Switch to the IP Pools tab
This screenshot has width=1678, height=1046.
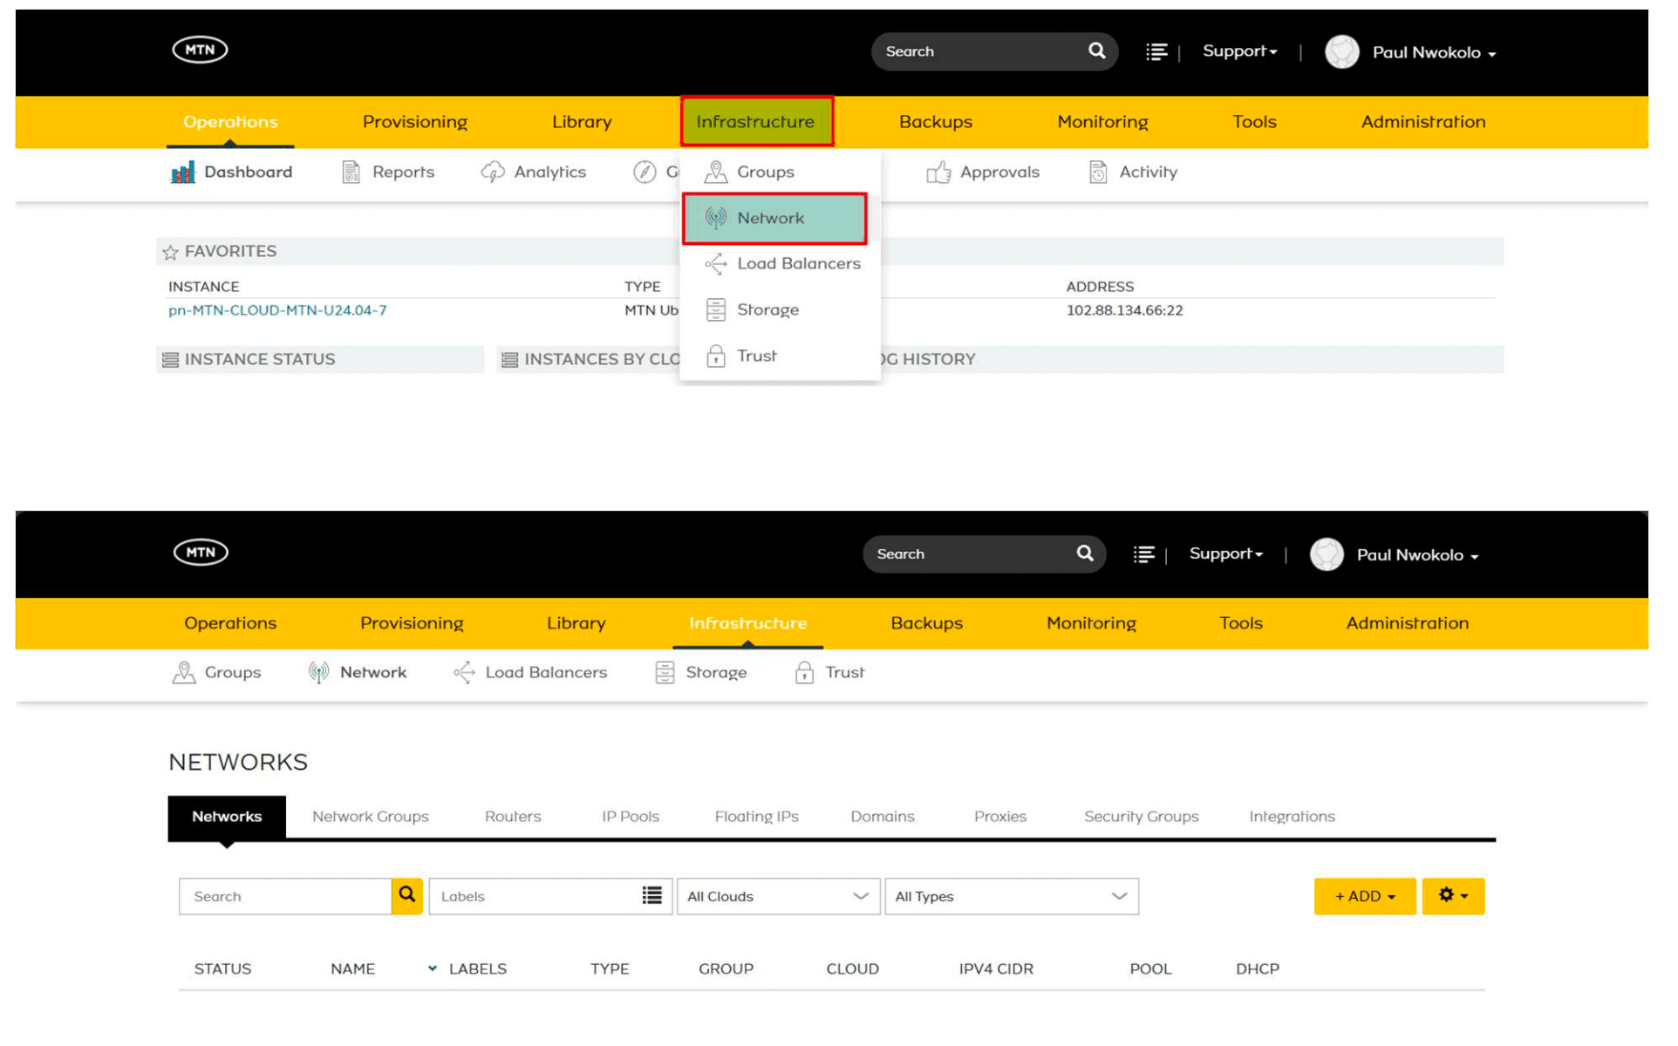coord(630,816)
